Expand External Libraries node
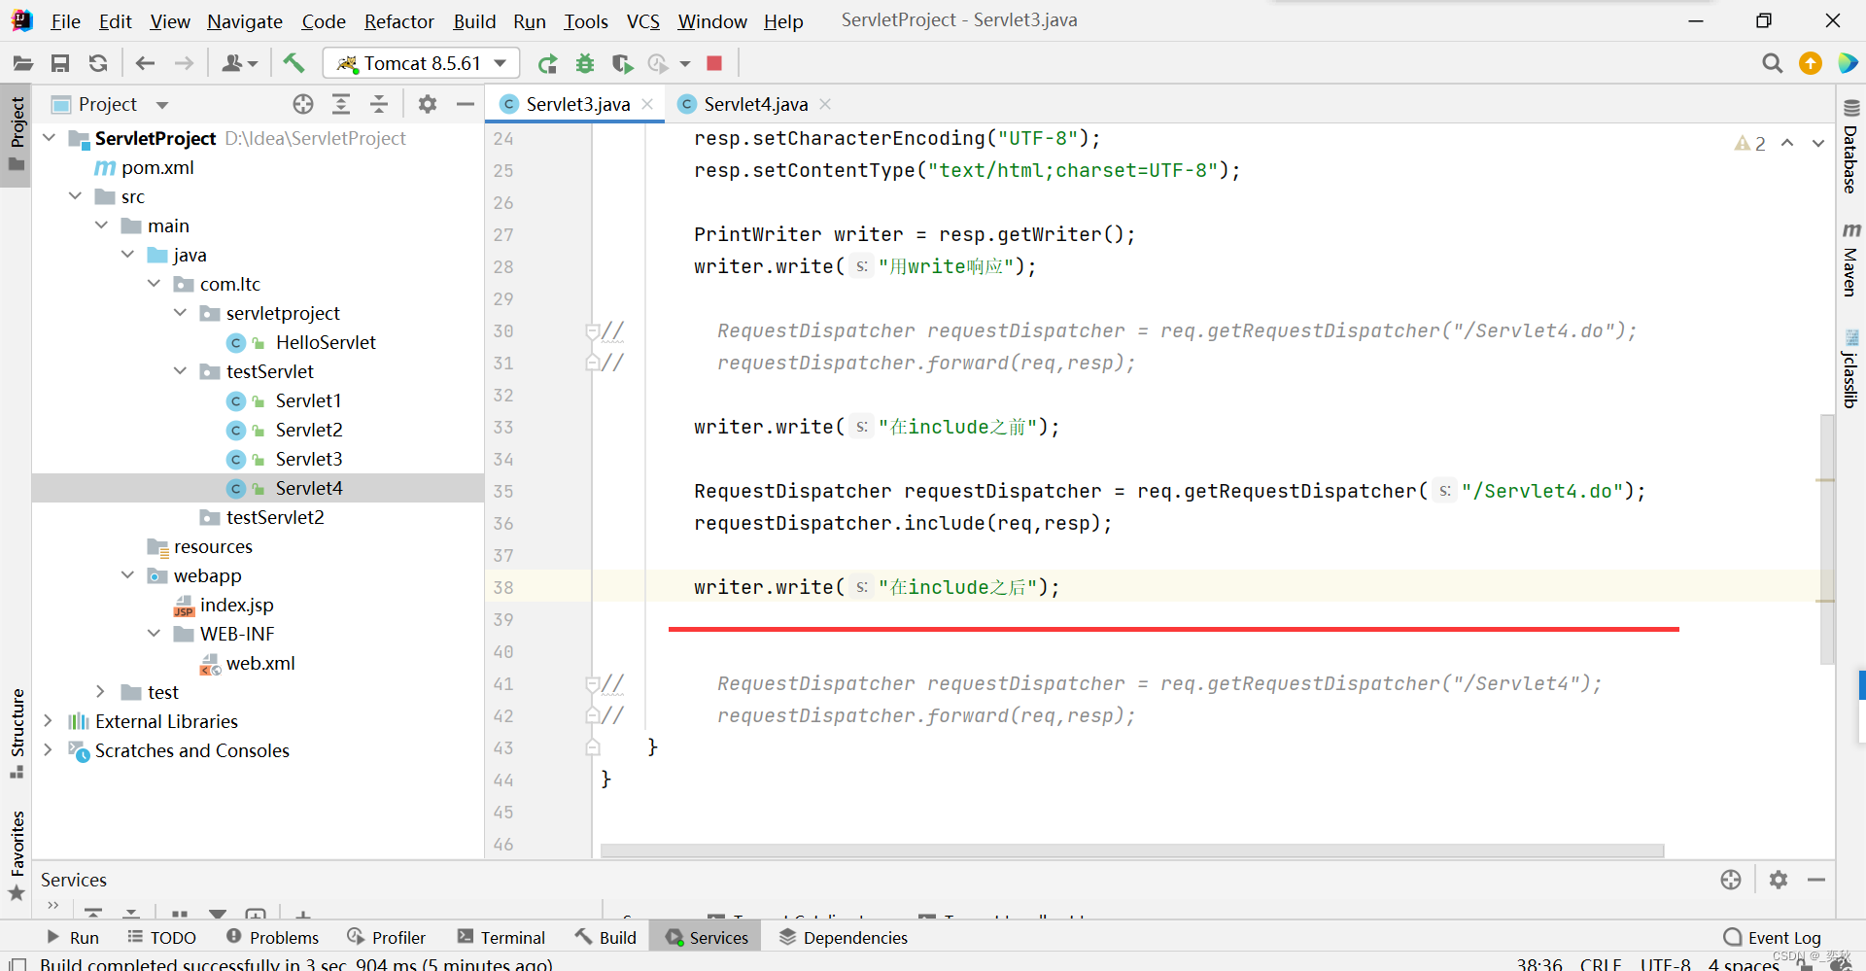This screenshot has height=971, width=1866. 50,721
